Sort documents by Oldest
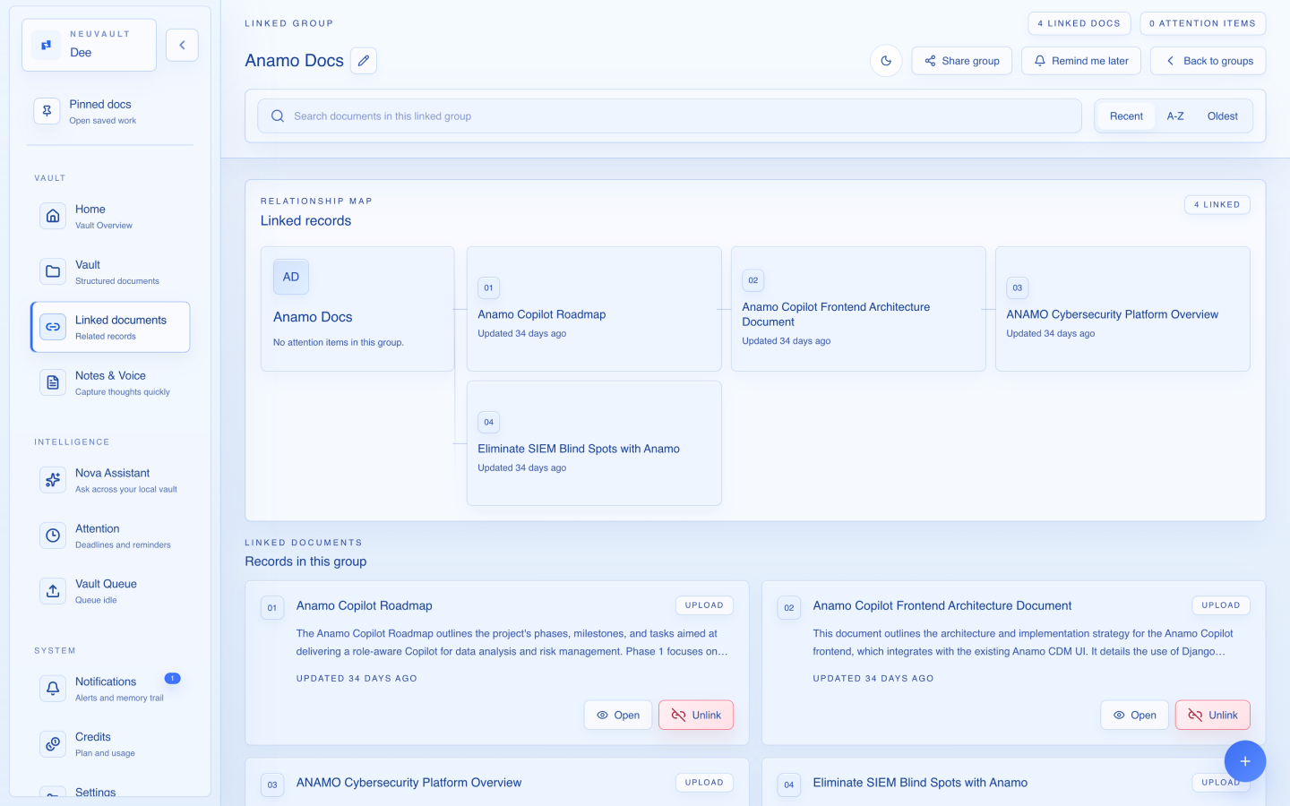The image size is (1290, 806). coord(1222,116)
